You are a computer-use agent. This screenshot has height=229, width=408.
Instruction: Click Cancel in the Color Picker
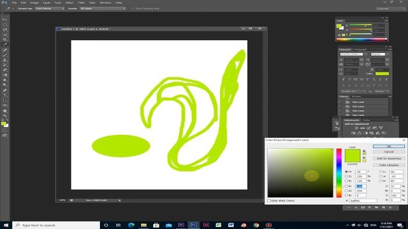[x=389, y=151]
